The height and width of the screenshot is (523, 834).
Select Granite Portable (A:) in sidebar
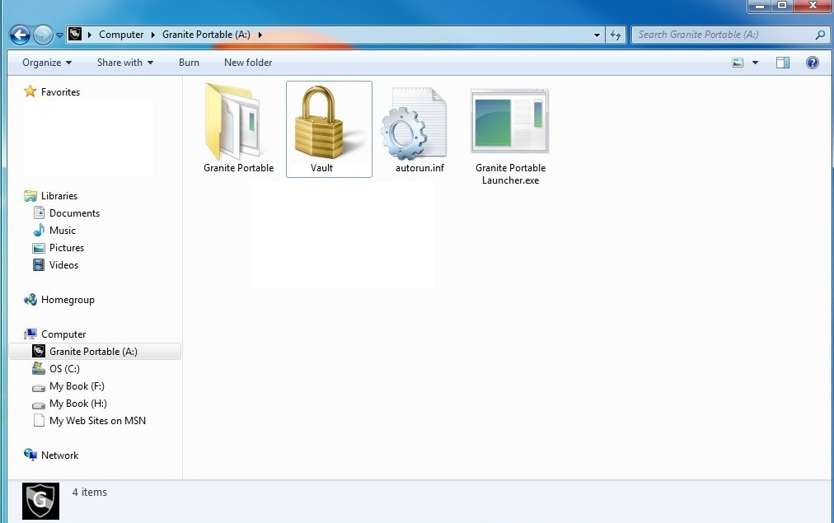[93, 352]
